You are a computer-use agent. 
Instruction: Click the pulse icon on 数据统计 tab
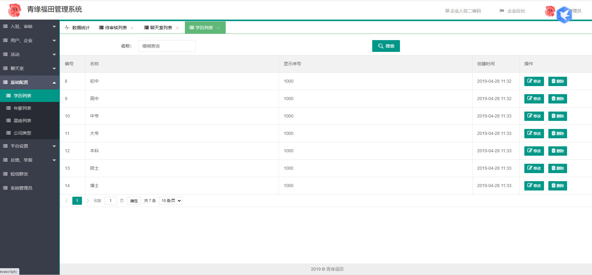(67, 28)
